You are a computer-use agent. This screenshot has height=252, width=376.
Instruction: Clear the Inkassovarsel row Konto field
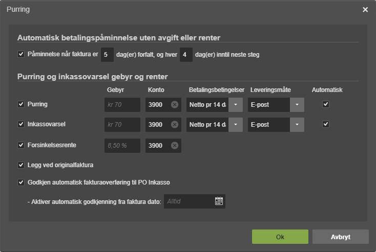175,124
